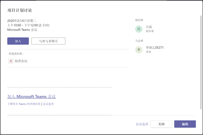Click organizer 吕磊 green avatar icon
203x135 pixels.
tap(139, 29)
